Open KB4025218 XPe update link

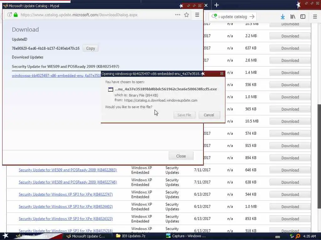[66, 231]
